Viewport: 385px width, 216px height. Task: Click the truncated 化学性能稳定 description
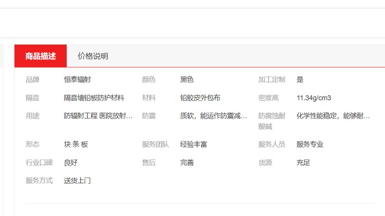point(333,116)
